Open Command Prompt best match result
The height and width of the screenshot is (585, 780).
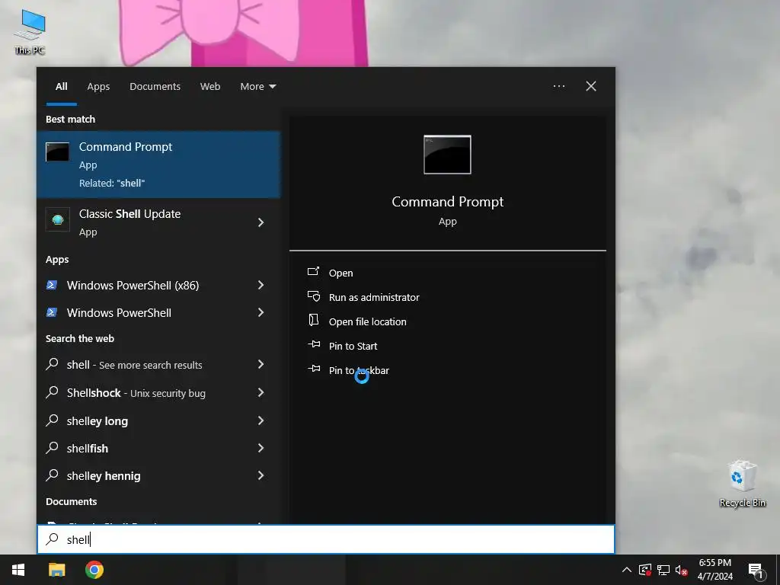(158, 165)
